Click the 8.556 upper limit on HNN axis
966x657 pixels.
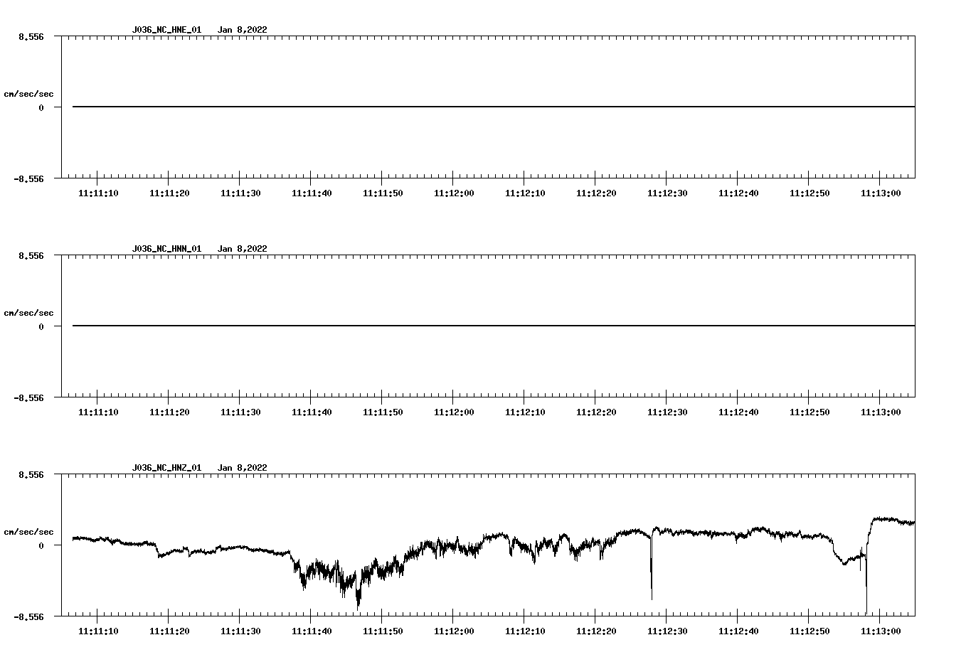(31, 255)
